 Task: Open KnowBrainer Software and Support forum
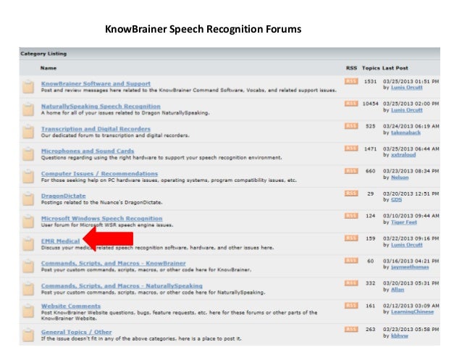point(96,84)
